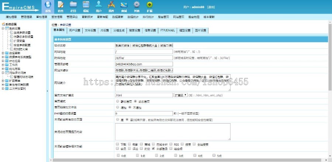Open the 扩展名 dropdown

tap(181, 95)
